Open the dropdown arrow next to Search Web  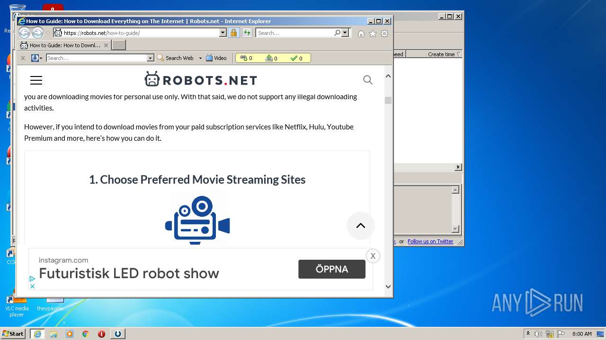point(200,58)
